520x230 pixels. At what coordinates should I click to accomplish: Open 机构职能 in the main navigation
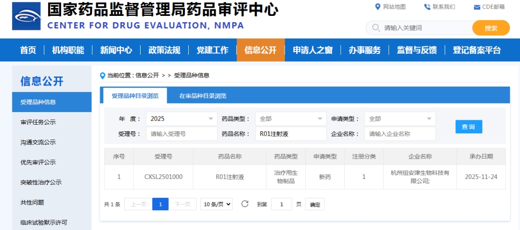pyautogui.click(x=68, y=51)
